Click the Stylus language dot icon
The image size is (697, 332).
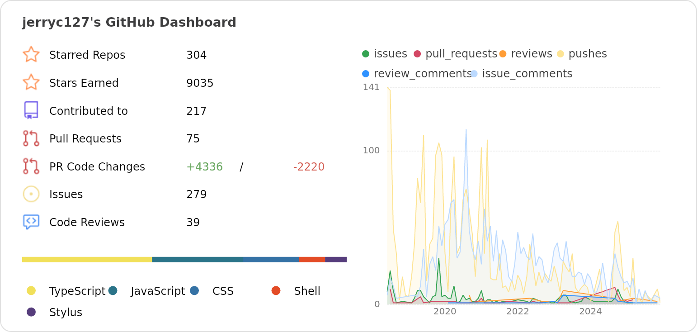(x=31, y=312)
